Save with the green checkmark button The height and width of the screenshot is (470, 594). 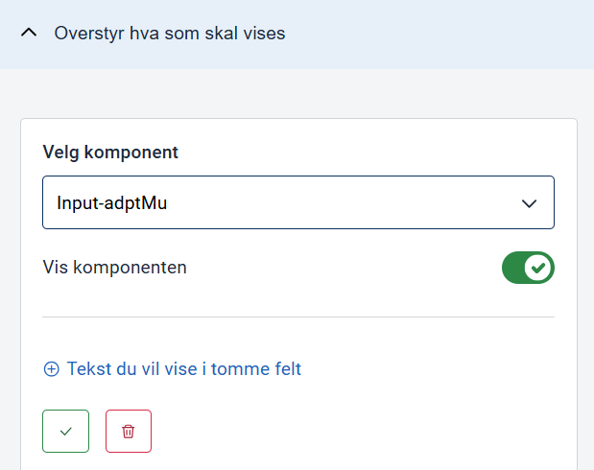(65, 432)
